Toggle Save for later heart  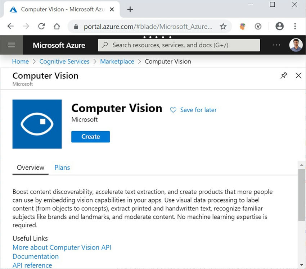[173, 110]
